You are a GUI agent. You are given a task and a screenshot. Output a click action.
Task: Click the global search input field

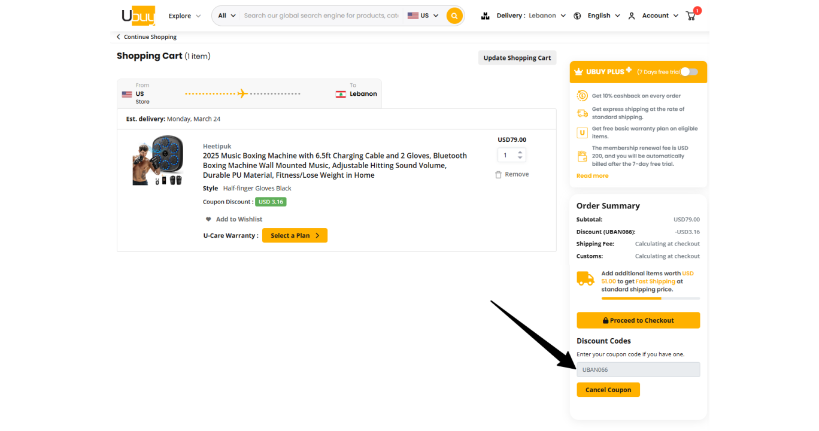321,16
